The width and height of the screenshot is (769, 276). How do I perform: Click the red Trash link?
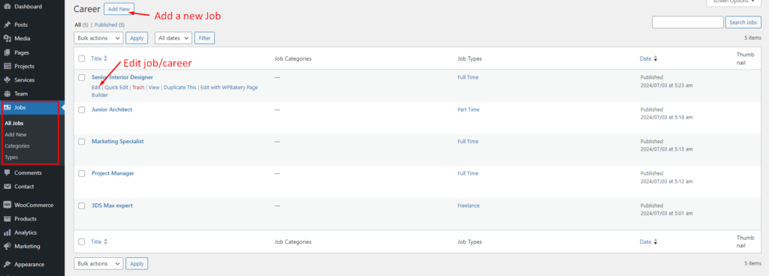click(x=138, y=87)
